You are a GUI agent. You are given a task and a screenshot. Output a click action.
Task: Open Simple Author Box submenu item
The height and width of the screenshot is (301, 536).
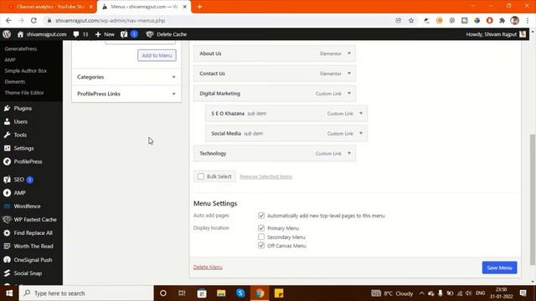click(26, 70)
